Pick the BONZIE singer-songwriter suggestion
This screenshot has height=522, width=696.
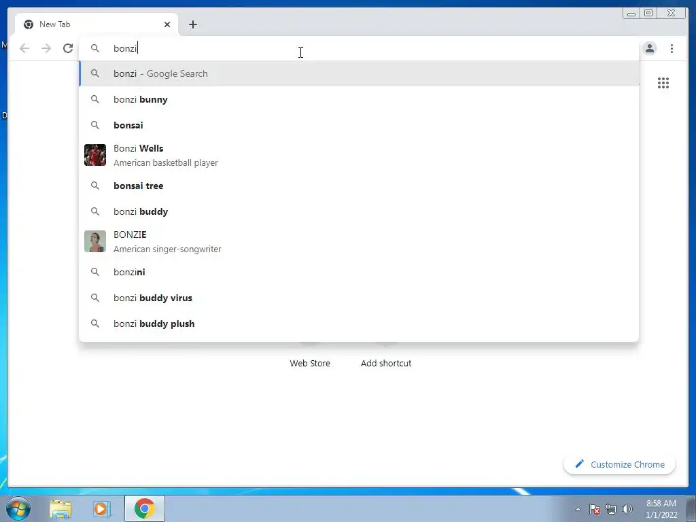point(359,241)
